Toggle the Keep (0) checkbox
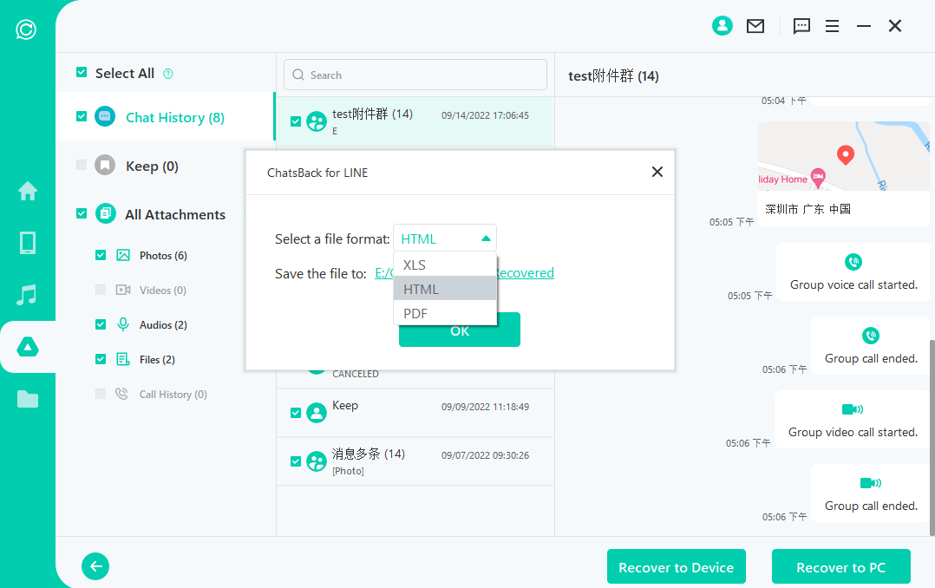 (x=82, y=165)
